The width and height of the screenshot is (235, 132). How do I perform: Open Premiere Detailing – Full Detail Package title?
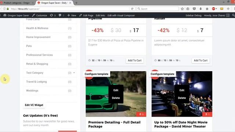[x=114, y=124]
